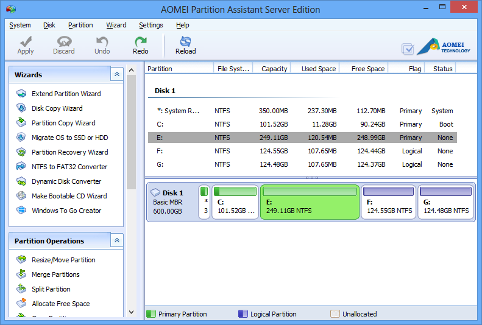Open NTFS to FAT32 Converter link
Viewport: 482px width, 325px height.
(69, 167)
